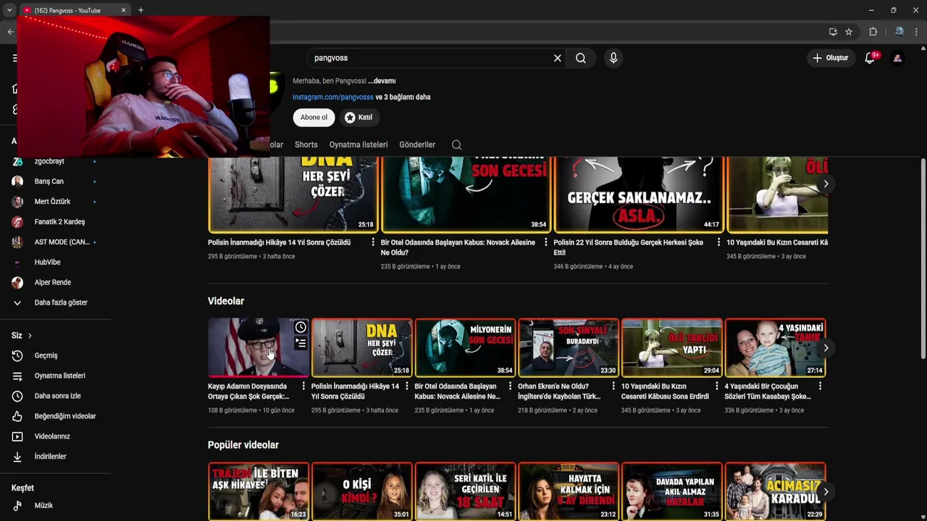Play the DNA Her Şeyi Çözer thumbnail in Videolar
This screenshot has width=927, height=521.
click(x=361, y=347)
